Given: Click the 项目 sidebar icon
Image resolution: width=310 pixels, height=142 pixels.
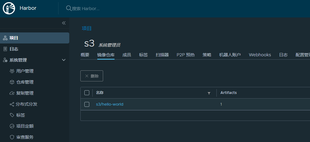Looking at the screenshot, I should coord(5,38).
